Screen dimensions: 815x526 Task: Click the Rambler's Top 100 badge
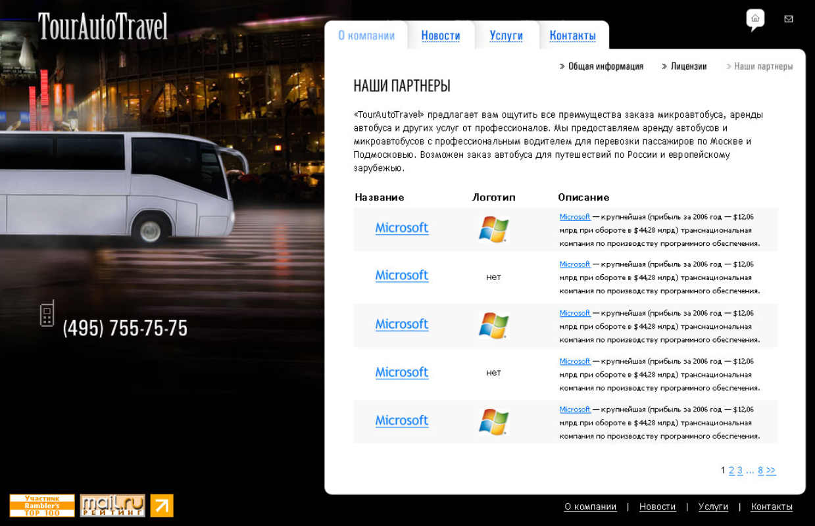(42, 506)
